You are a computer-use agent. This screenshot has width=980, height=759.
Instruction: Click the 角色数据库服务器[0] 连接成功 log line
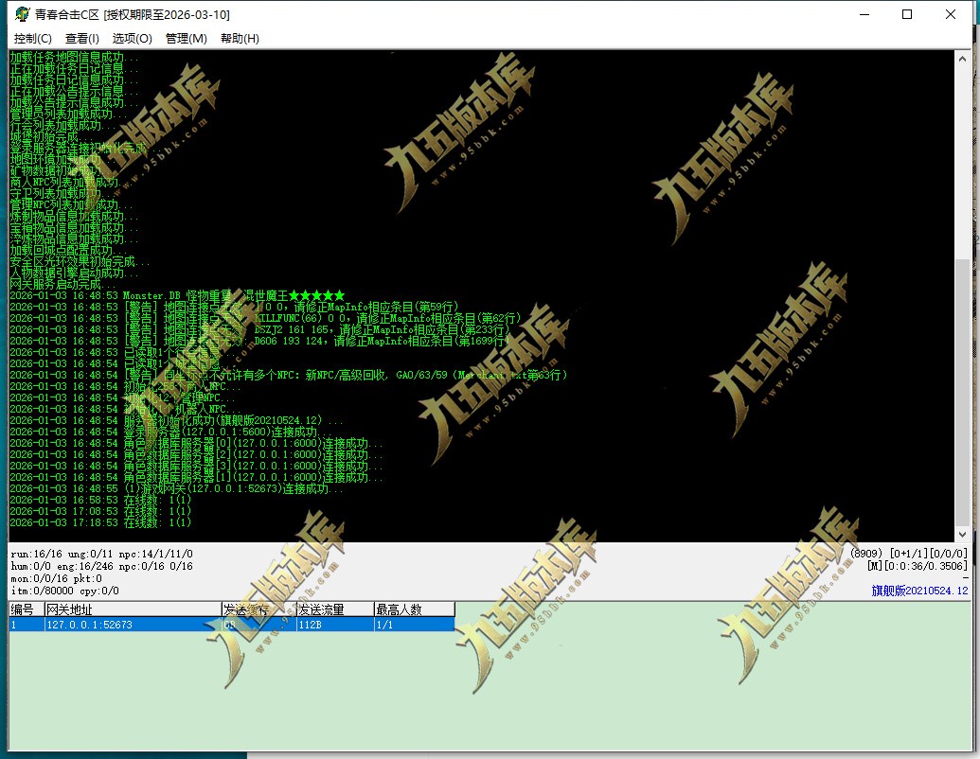click(x=196, y=443)
